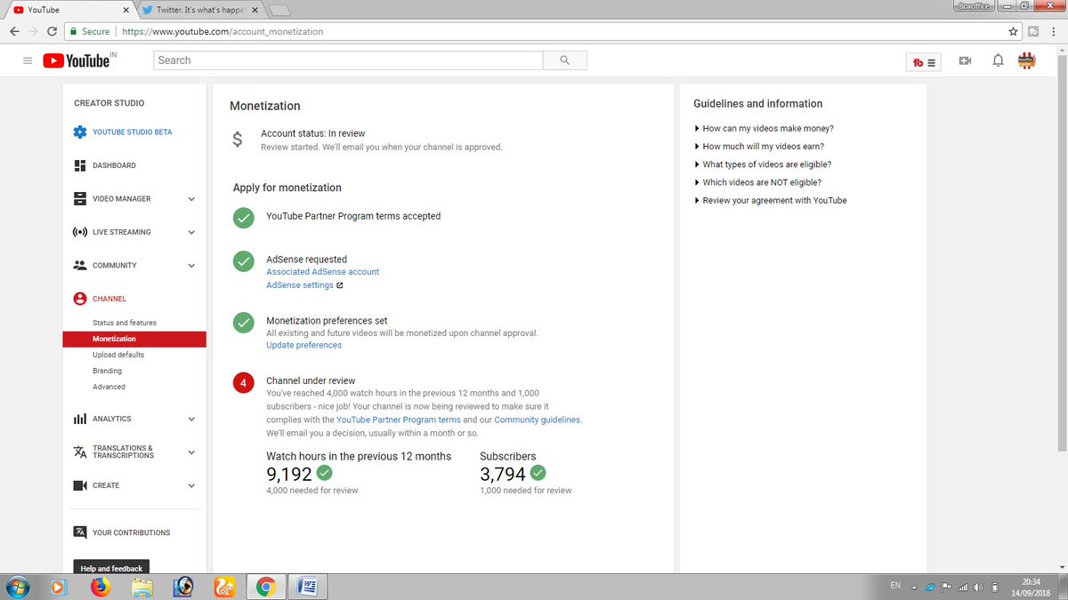1068x600 pixels.
Task: Expand 'Review your agreement with YouTube'
Action: [770, 201]
